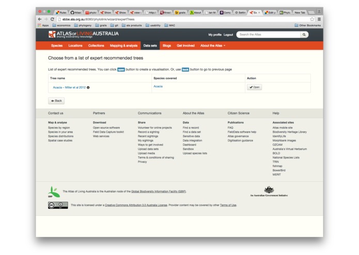Click the Contact us footer link
The image size is (359, 255).
coord(56,113)
